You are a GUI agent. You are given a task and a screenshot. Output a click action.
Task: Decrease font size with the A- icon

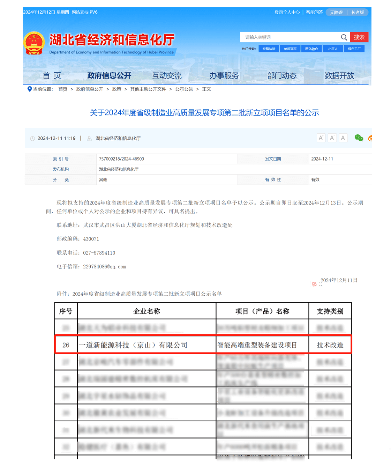pos(332,138)
